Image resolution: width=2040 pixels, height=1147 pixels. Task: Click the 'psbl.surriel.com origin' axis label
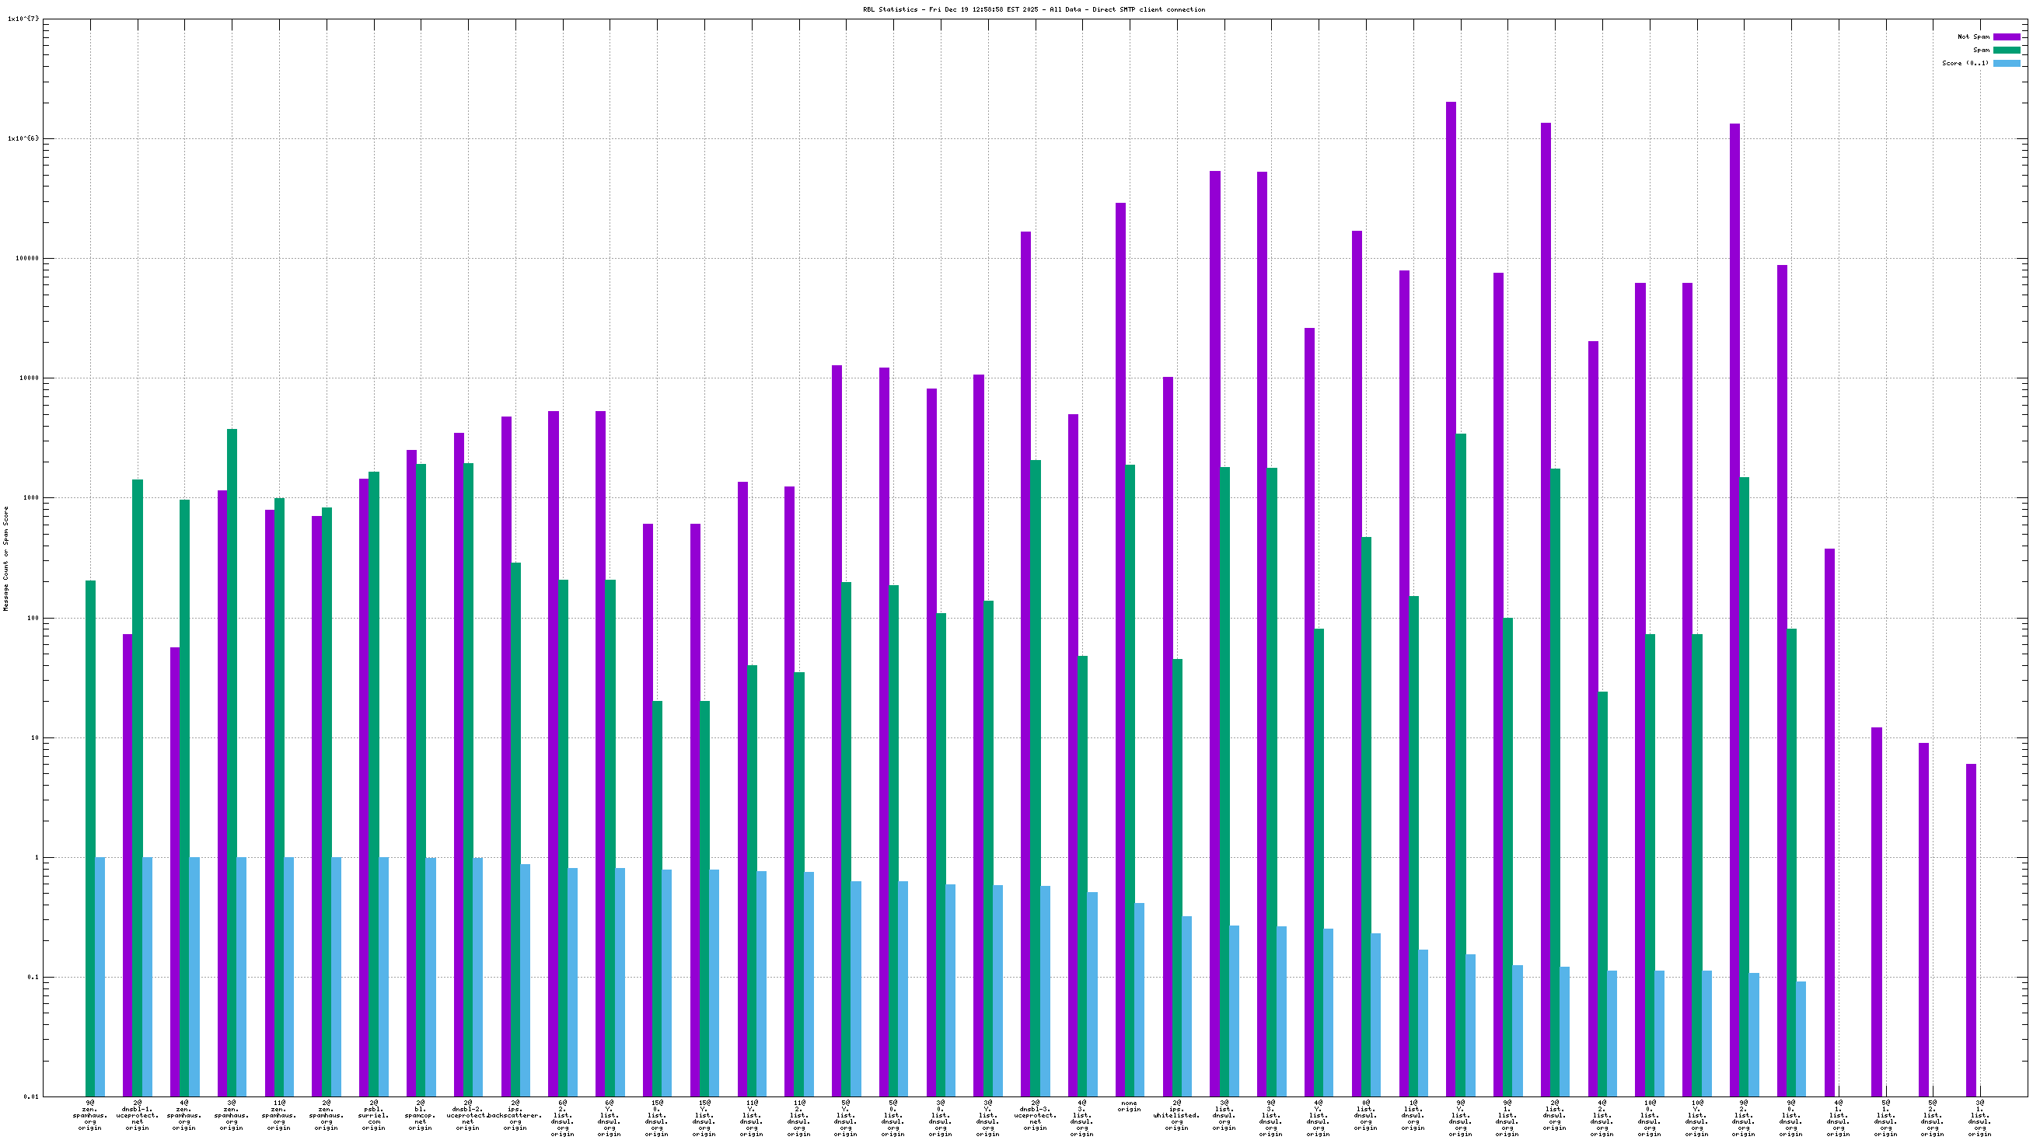(373, 1115)
